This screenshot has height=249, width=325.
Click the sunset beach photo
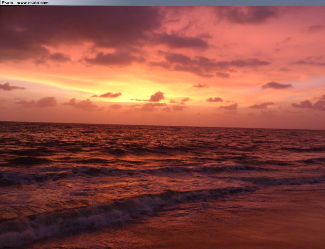tap(162, 127)
